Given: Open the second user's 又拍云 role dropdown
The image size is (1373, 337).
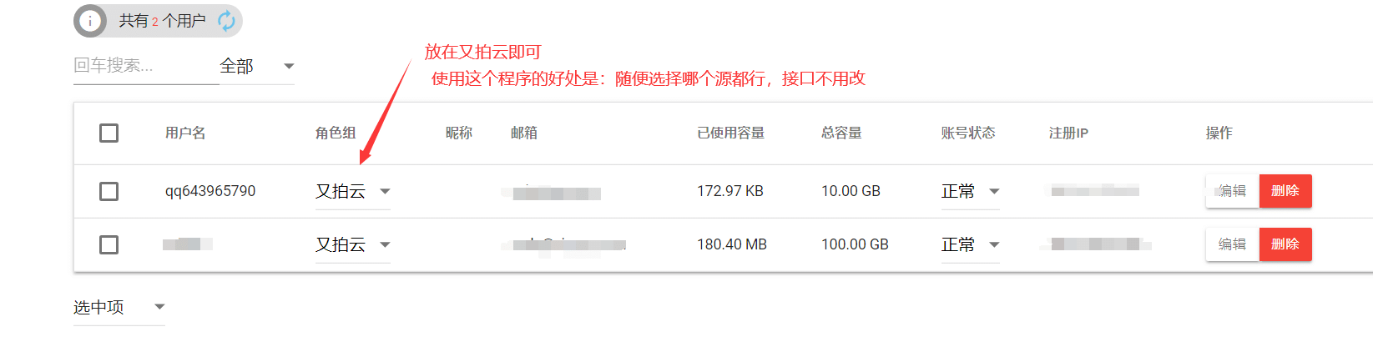Looking at the screenshot, I should [352, 245].
